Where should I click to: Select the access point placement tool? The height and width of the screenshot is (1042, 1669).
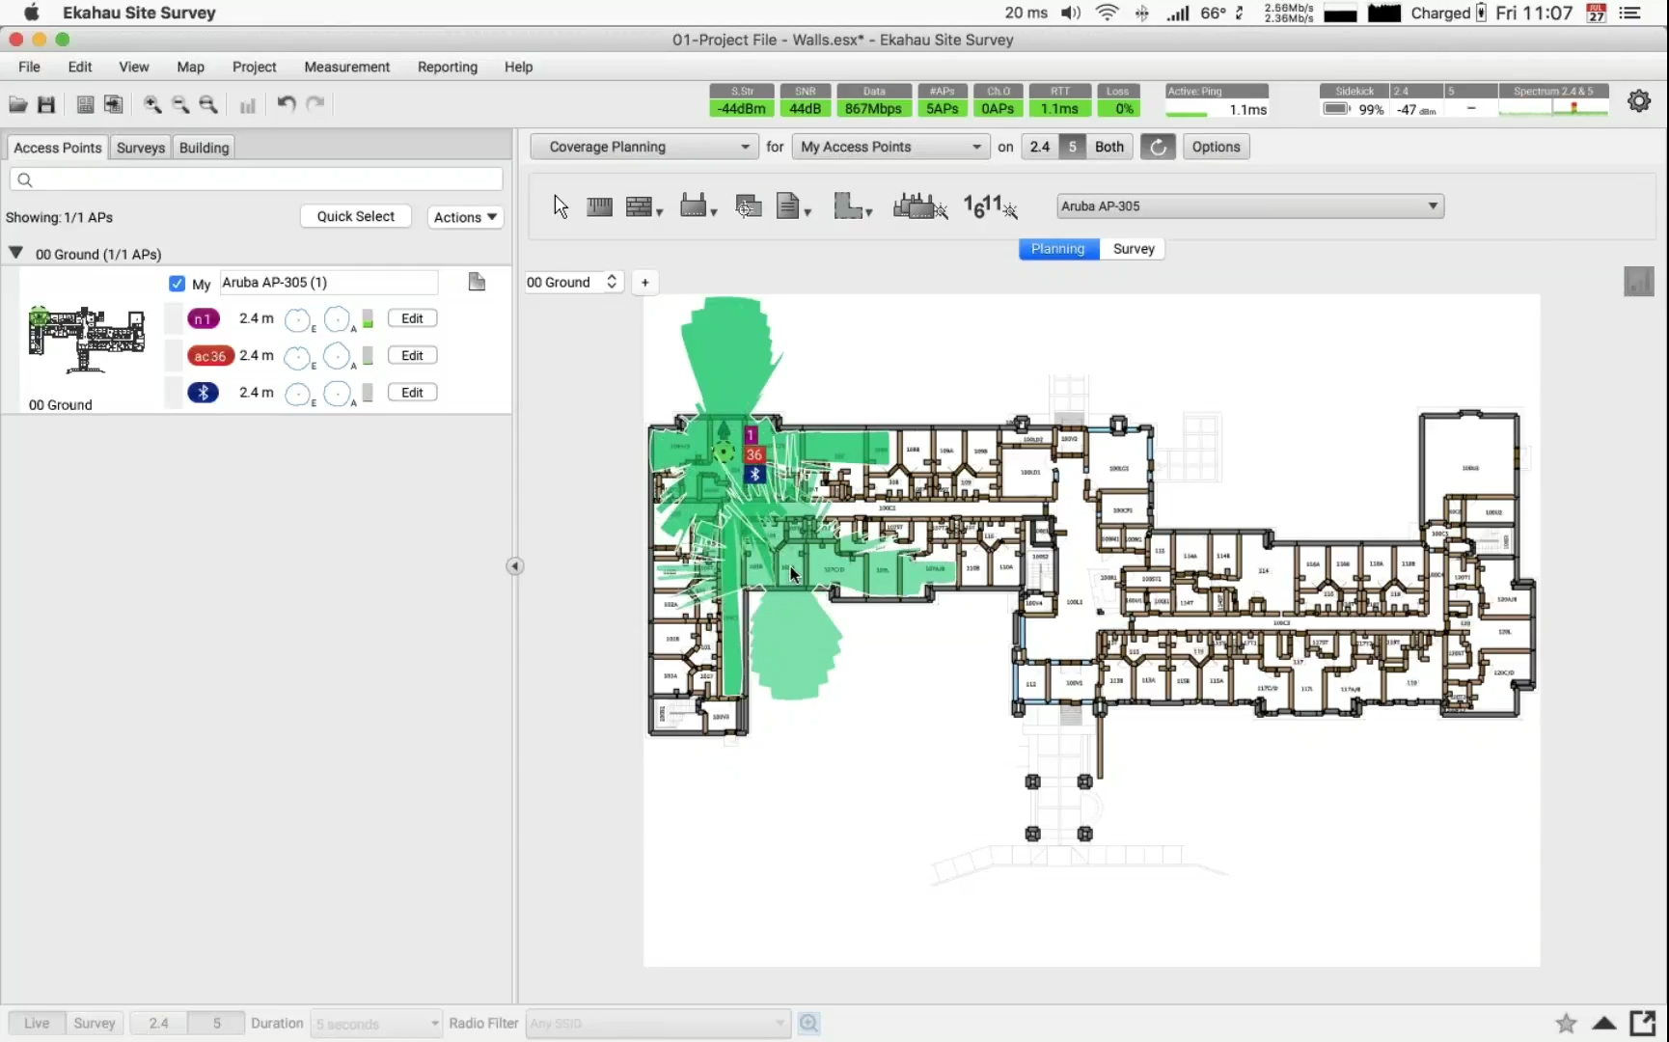[693, 206]
